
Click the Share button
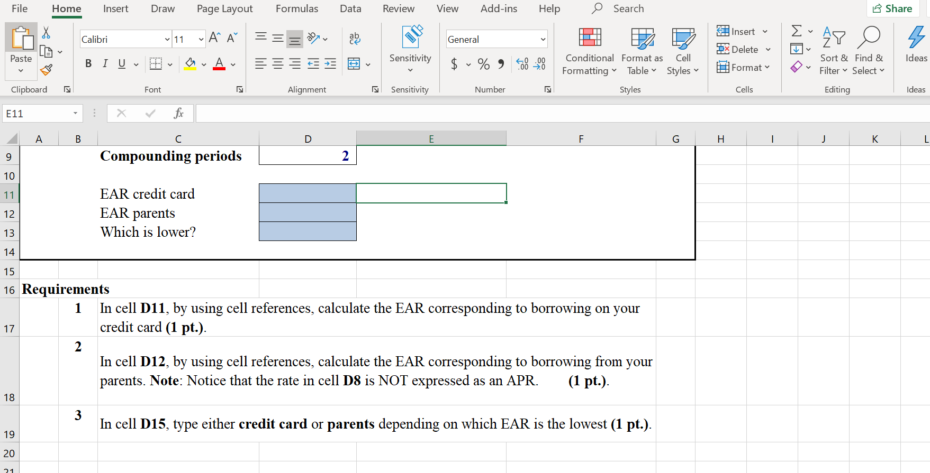click(892, 8)
